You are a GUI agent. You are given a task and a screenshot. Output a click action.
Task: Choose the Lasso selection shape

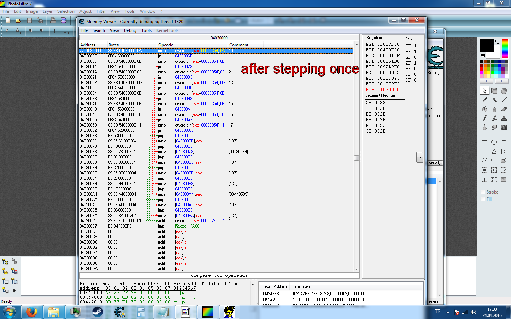pyautogui.click(x=484, y=161)
